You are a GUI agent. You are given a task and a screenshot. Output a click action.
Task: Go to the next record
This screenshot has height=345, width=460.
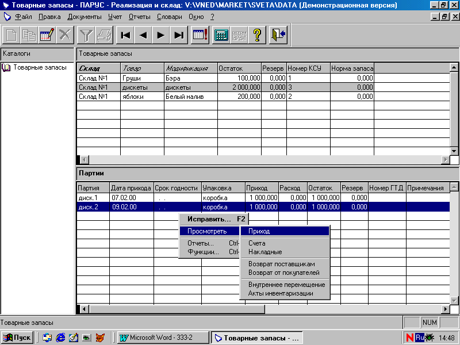[x=161, y=35]
